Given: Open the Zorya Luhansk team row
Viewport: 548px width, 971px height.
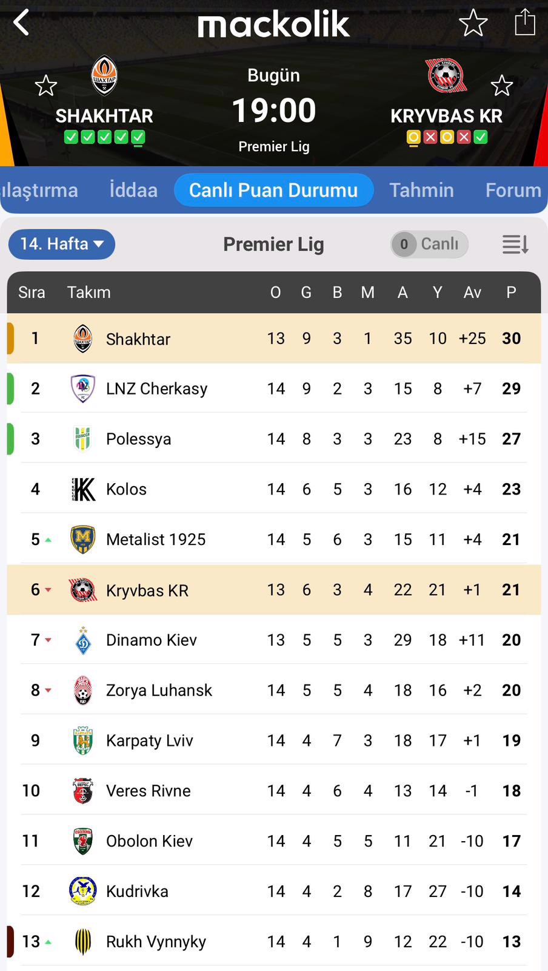Looking at the screenshot, I should pyautogui.click(x=273, y=690).
